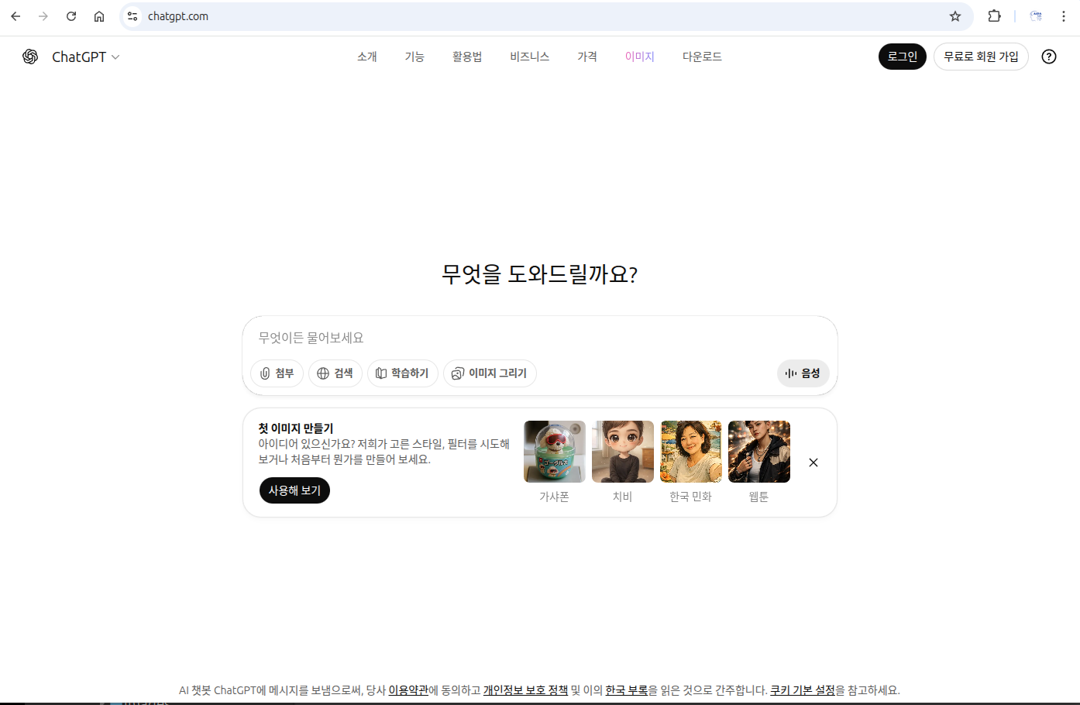
Task: Open the 가격 pricing menu item
Action: coord(586,57)
